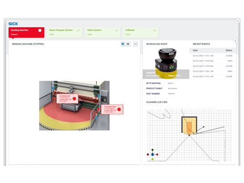This screenshot has width=244, height=183.
Task: Open the Palletizer tab
Action: click(141, 32)
